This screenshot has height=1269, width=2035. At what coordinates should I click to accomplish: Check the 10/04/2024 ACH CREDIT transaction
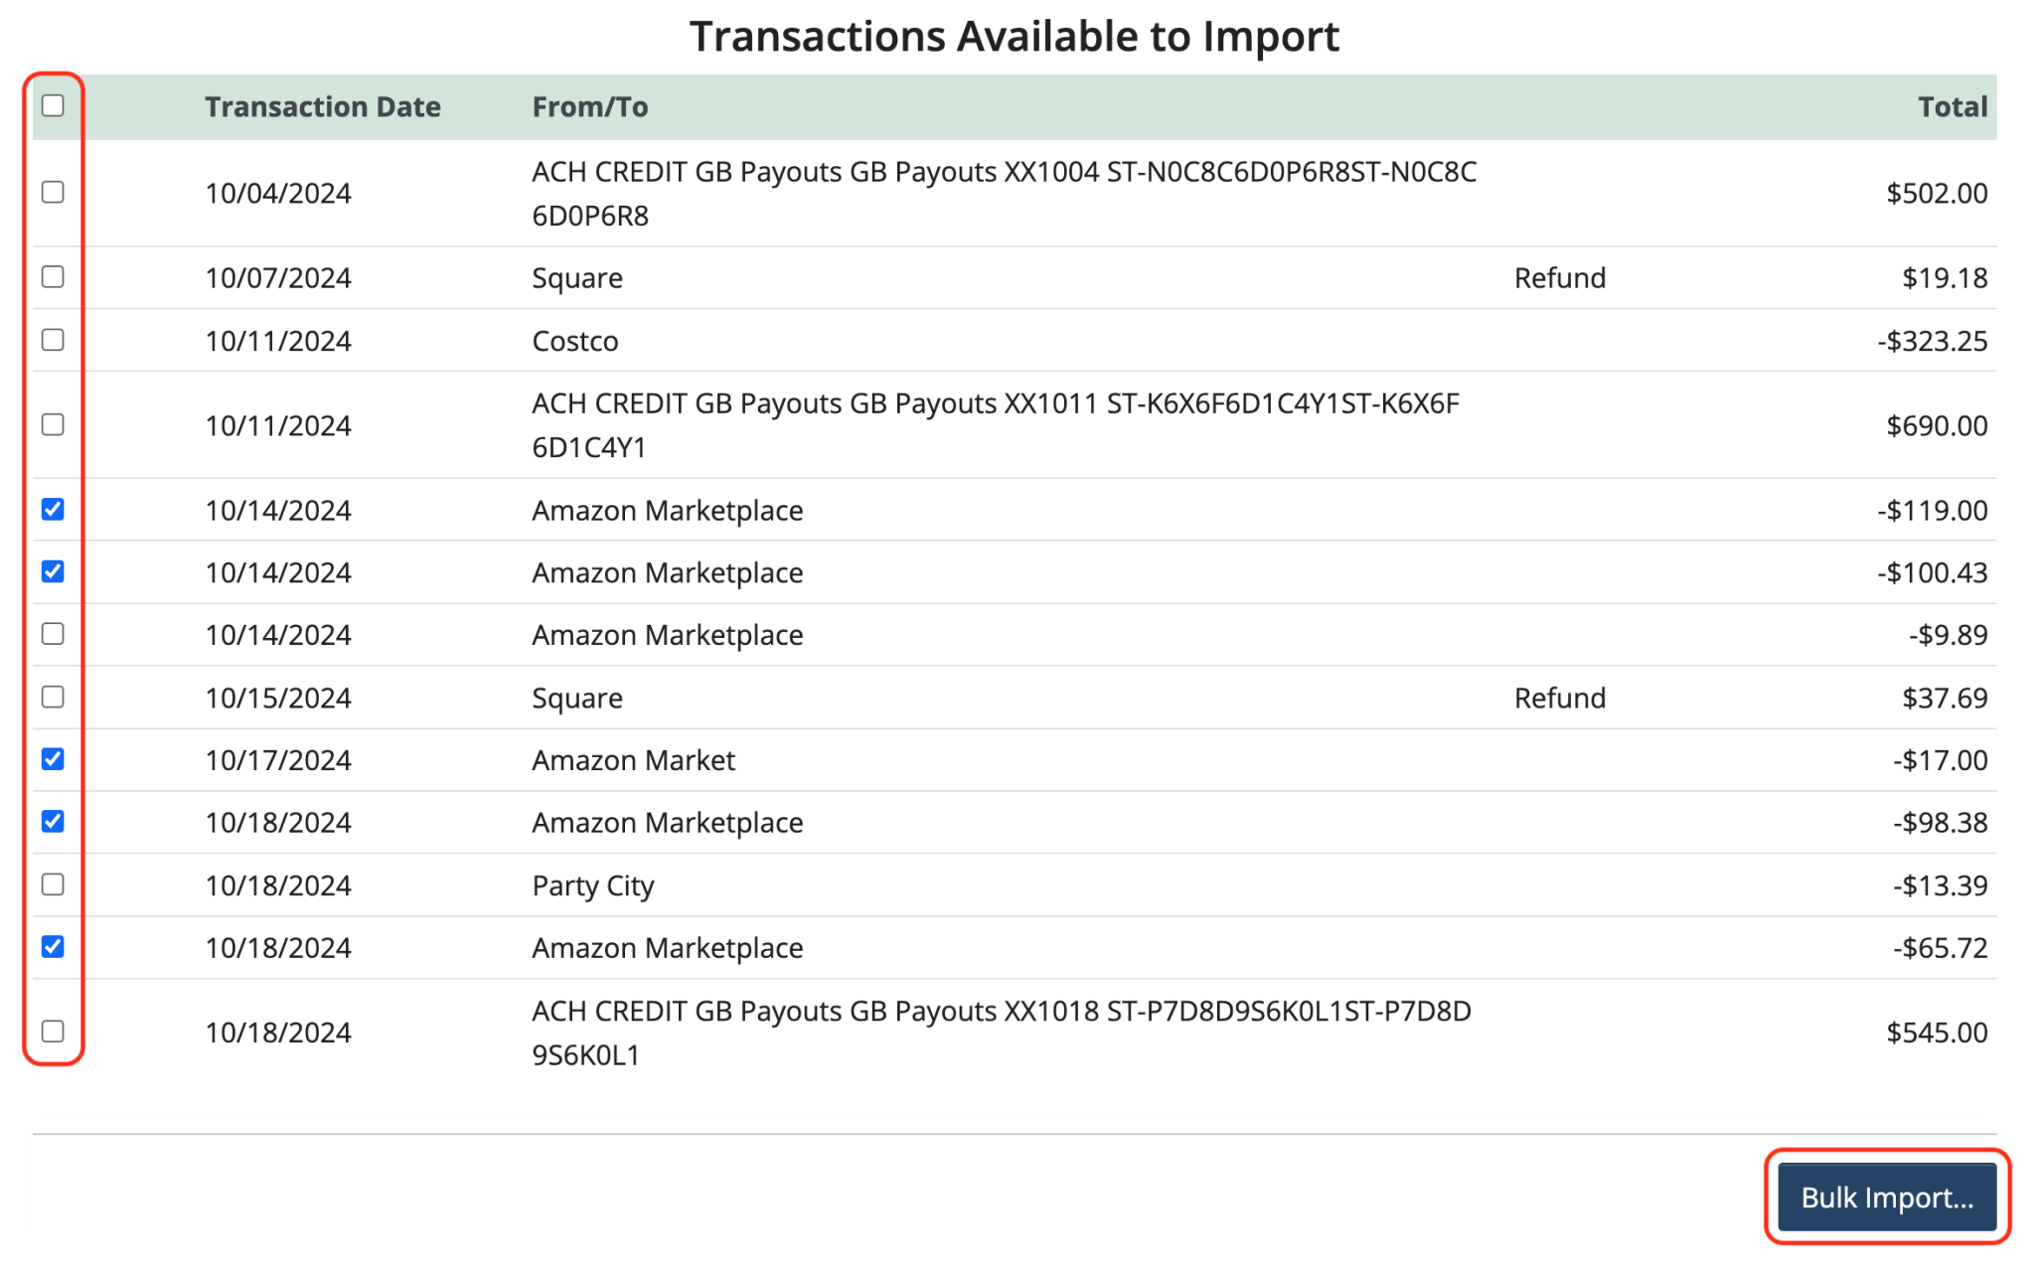click(53, 193)
